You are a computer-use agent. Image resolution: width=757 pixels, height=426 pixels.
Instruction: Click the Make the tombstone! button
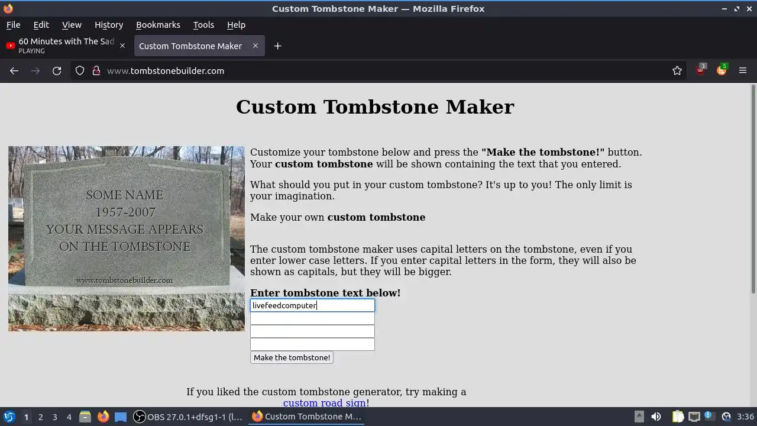[x=292, y=357]
